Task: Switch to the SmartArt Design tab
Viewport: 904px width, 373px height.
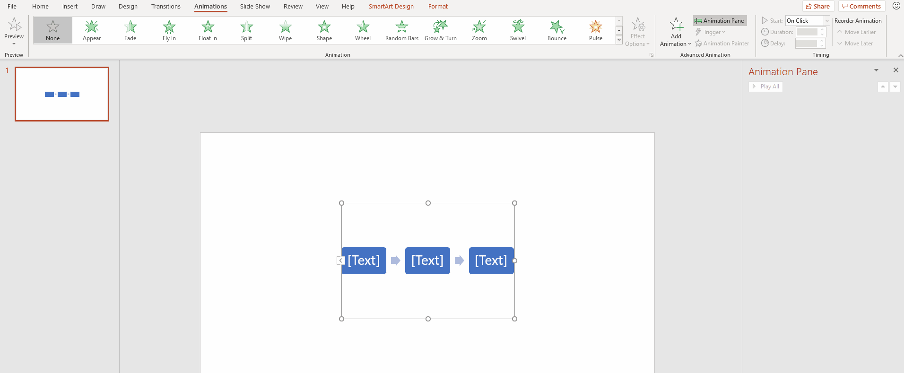Action: click(x=391, y=7)
